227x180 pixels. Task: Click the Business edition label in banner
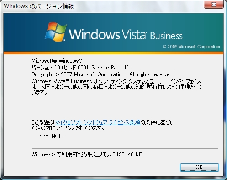click(x=166, y=36)
